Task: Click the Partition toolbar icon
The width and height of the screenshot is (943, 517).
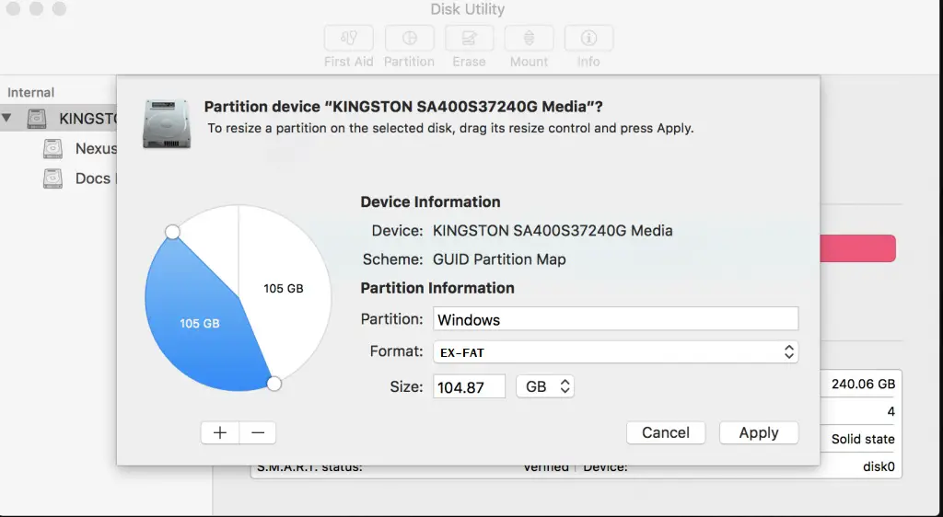Action: (410, 39)
